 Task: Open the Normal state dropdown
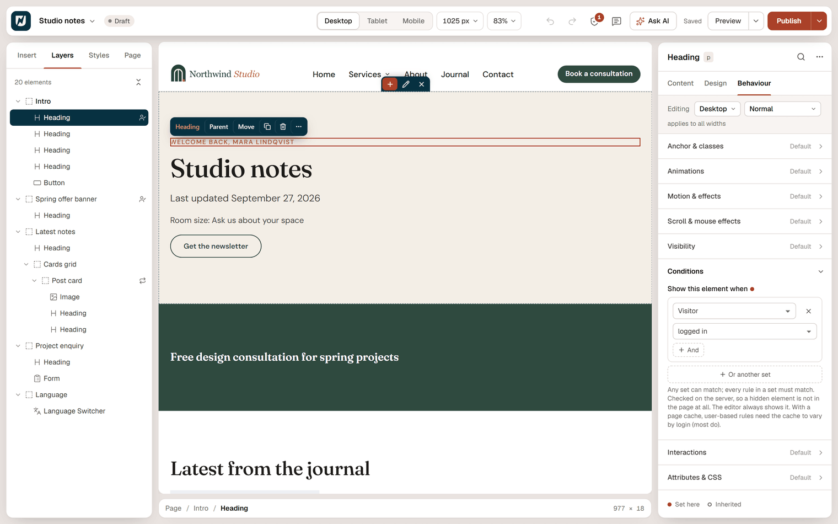pos(782,109)
